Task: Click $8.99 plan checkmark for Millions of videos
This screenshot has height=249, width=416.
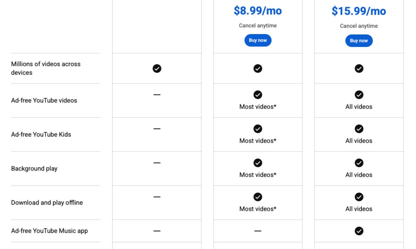Action: pos(258,68)
